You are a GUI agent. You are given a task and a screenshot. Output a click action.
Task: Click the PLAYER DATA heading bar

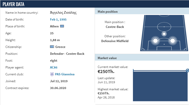94,4
